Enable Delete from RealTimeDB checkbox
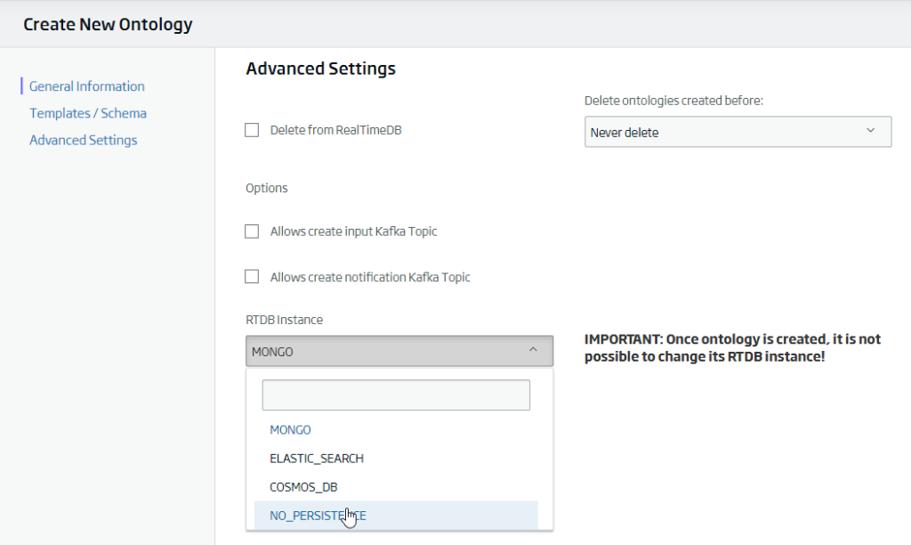The height and width of the screenshot is (545, 911). click(x=252, y=130)
